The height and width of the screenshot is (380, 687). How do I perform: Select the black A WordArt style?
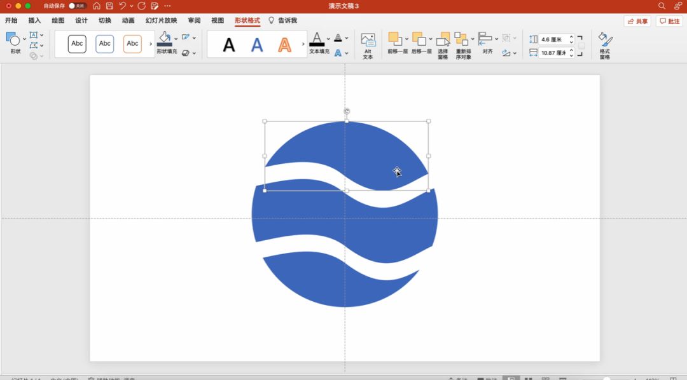(229, 44)
